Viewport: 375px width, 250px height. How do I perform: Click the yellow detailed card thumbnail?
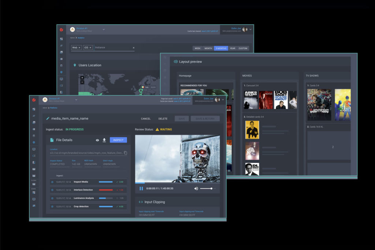252,130
